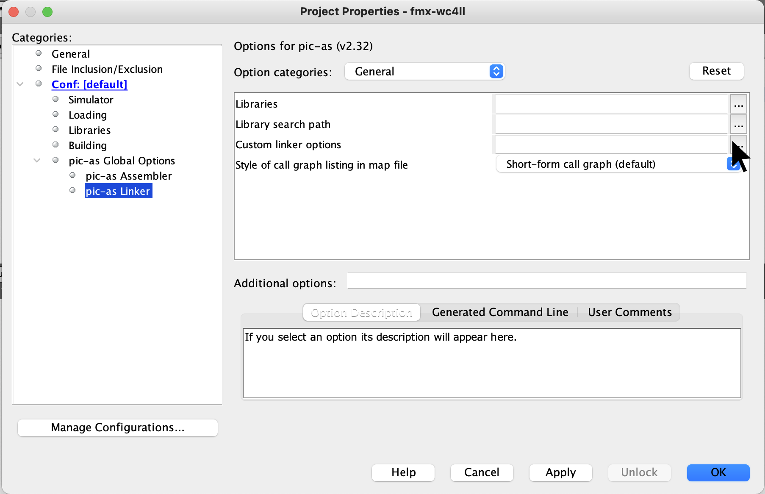Collapse the Conf: [default] tree node
Viewport: 765px width, 494px height.
[20, 84]
